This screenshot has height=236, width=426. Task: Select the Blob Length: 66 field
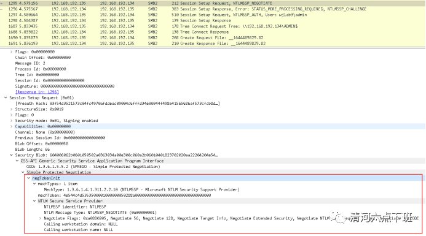tap(33, 150)
